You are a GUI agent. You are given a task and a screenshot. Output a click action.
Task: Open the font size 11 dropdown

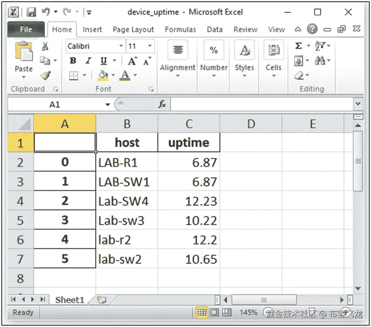150,46
